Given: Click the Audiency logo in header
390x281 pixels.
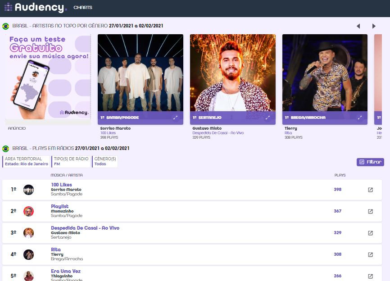Looking at the screenshot, I should 35,8.
